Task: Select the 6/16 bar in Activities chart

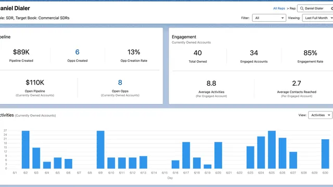Action: click(175, 165)
